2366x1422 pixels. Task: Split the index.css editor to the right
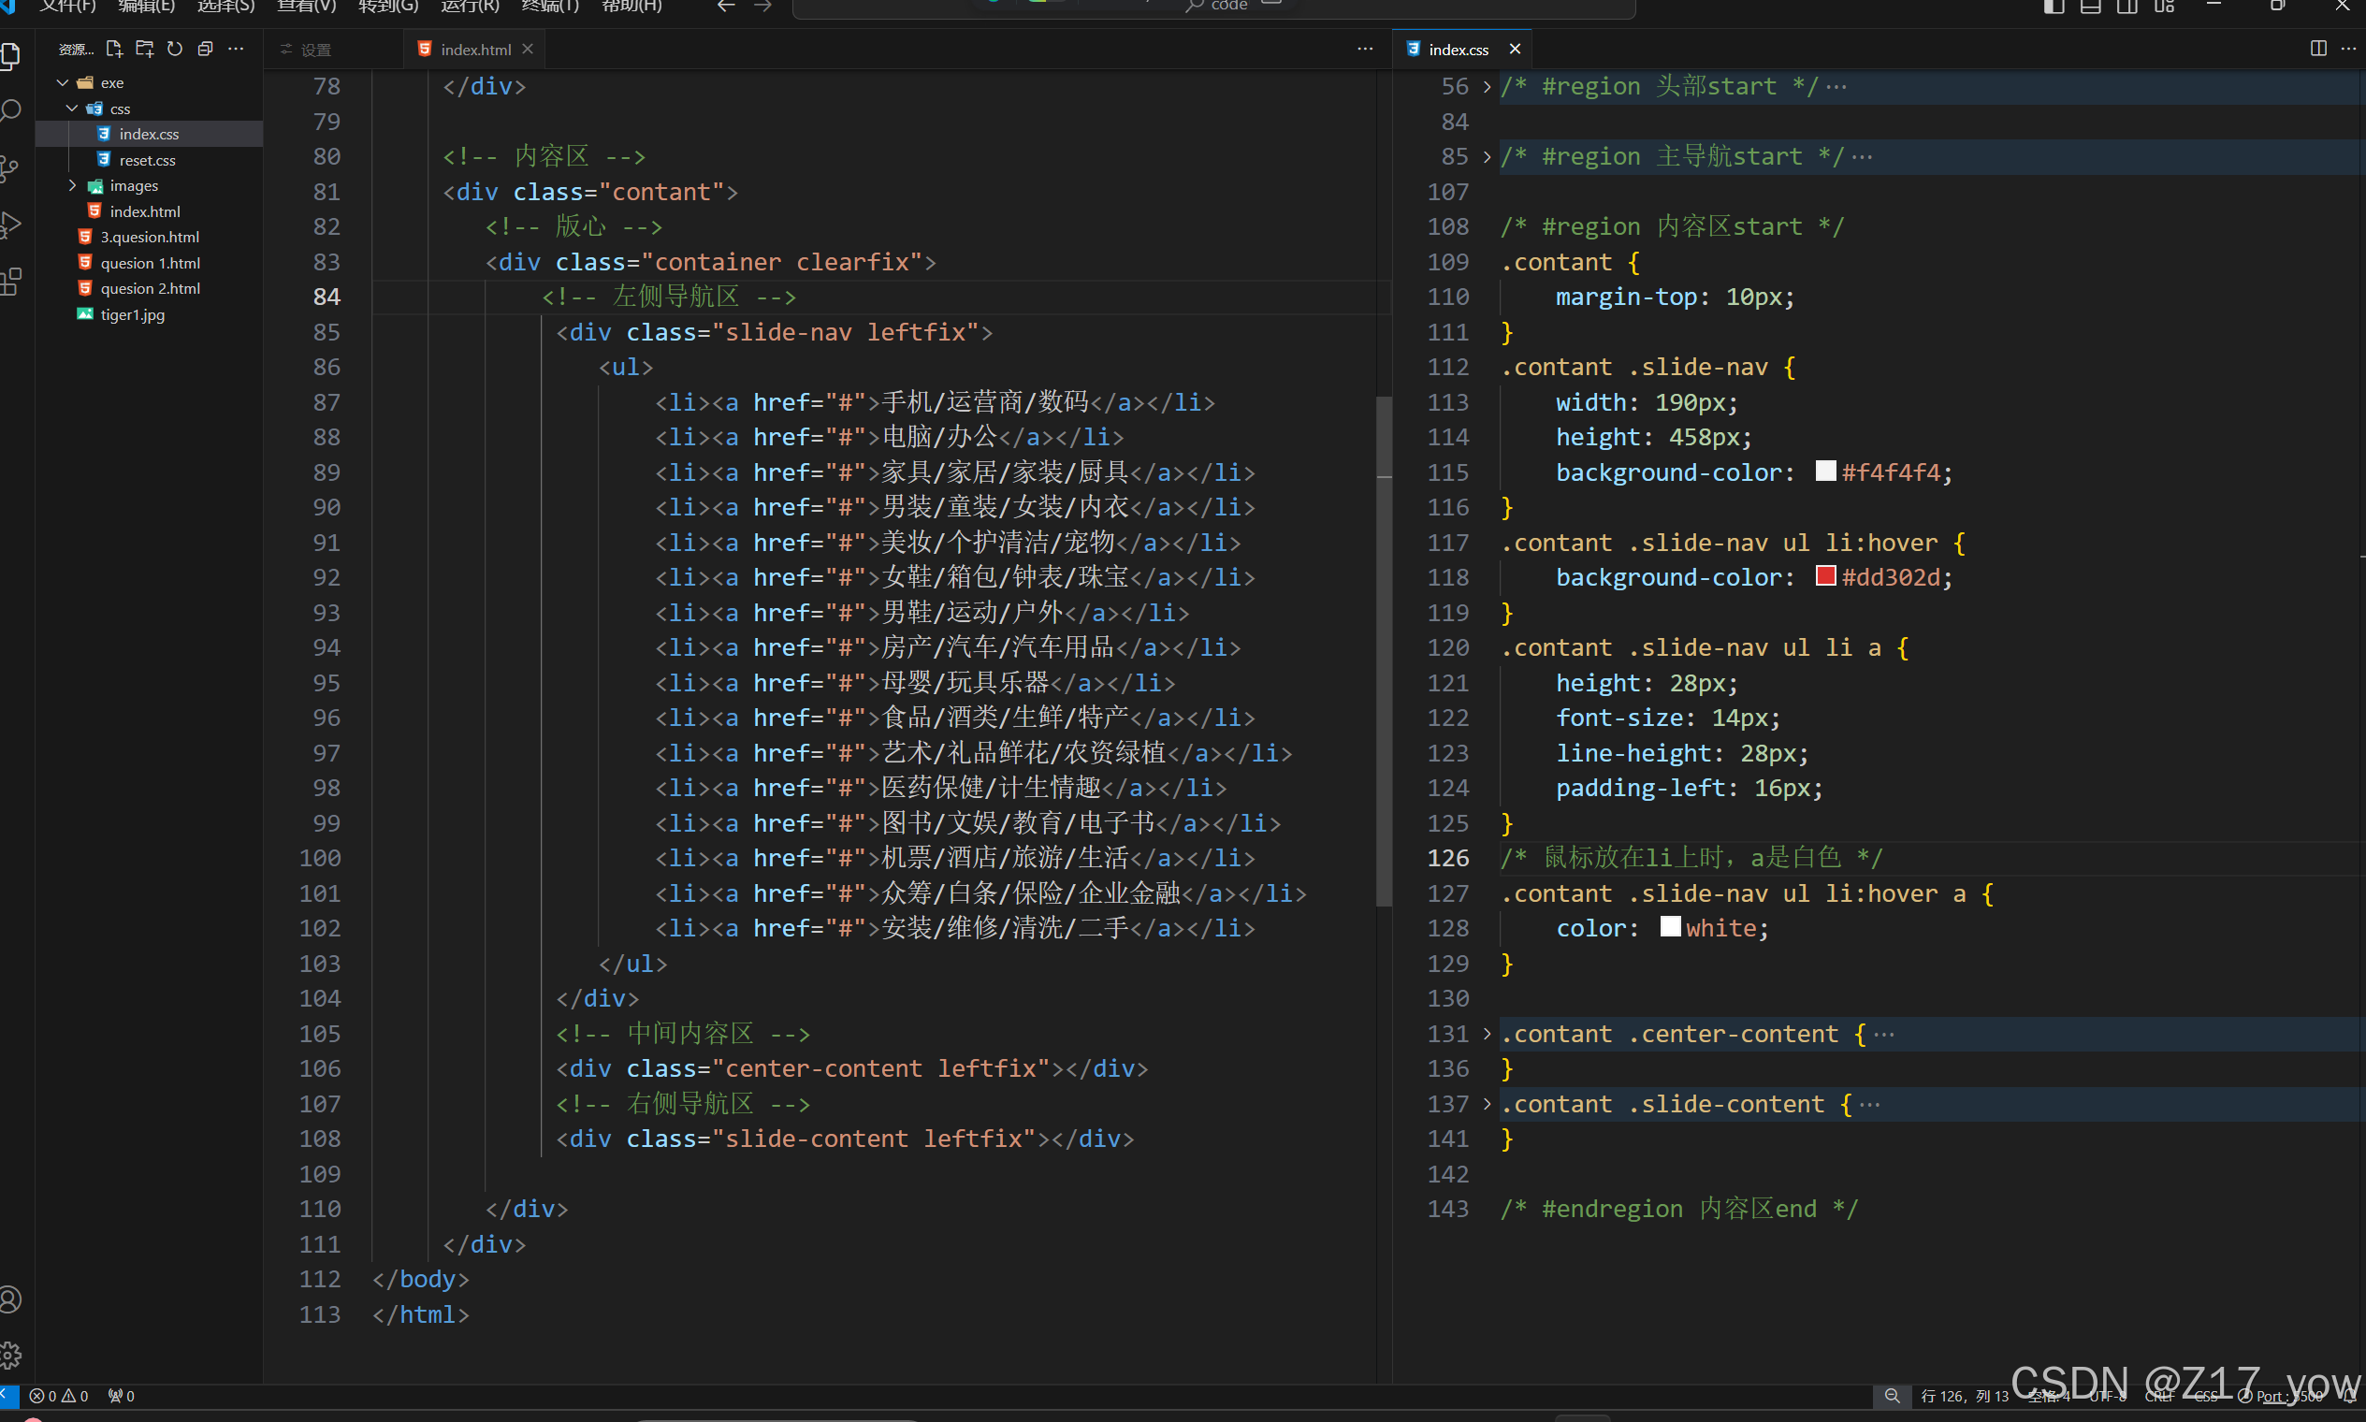(2318, 49)
